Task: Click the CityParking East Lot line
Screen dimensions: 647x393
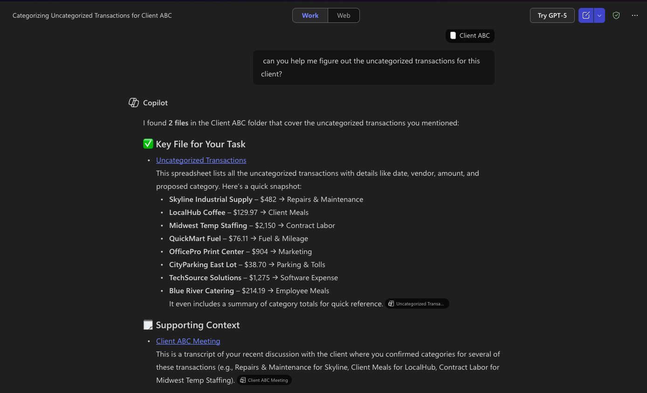Action: tap(248, 264)
